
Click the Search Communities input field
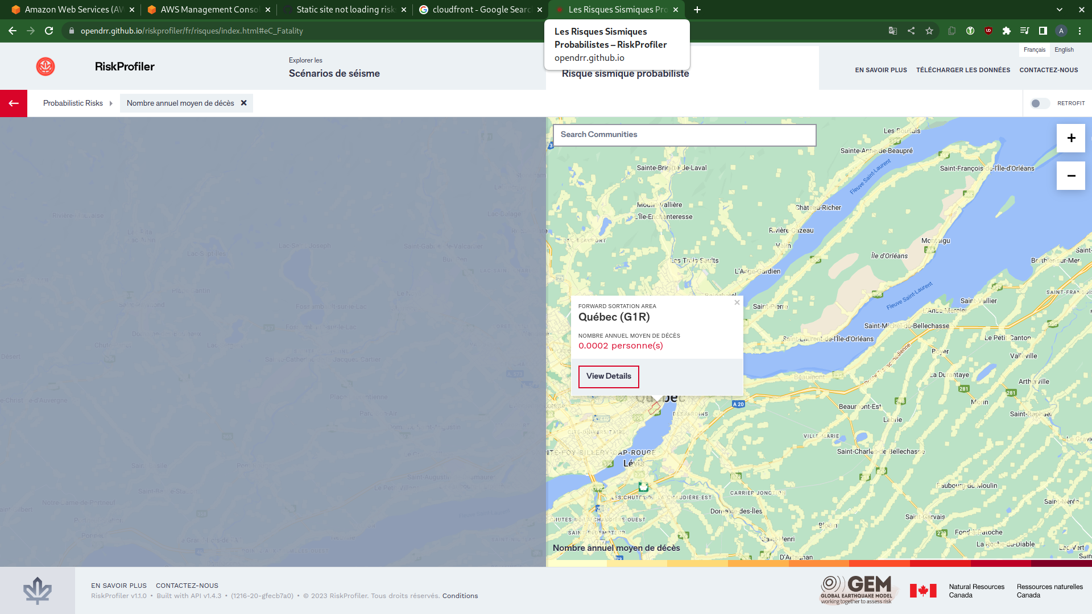click(x=682, y=135)
